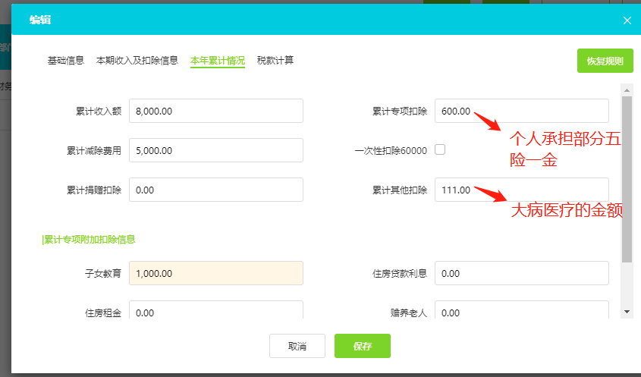The width and height of the screenshot is (641, 377).
Task: Click the 恢复规则 button
Action: (x=605, y=61)
